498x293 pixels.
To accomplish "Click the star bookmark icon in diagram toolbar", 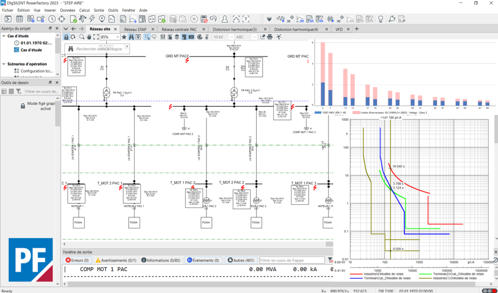I will point(124,37).
